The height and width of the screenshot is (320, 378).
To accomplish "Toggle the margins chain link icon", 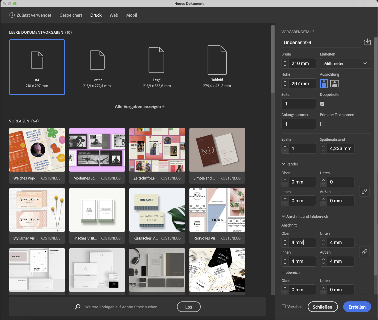I will tap(364, 191).
